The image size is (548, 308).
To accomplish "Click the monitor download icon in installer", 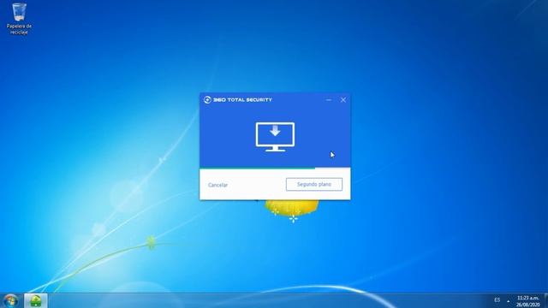I will (275, 137).
